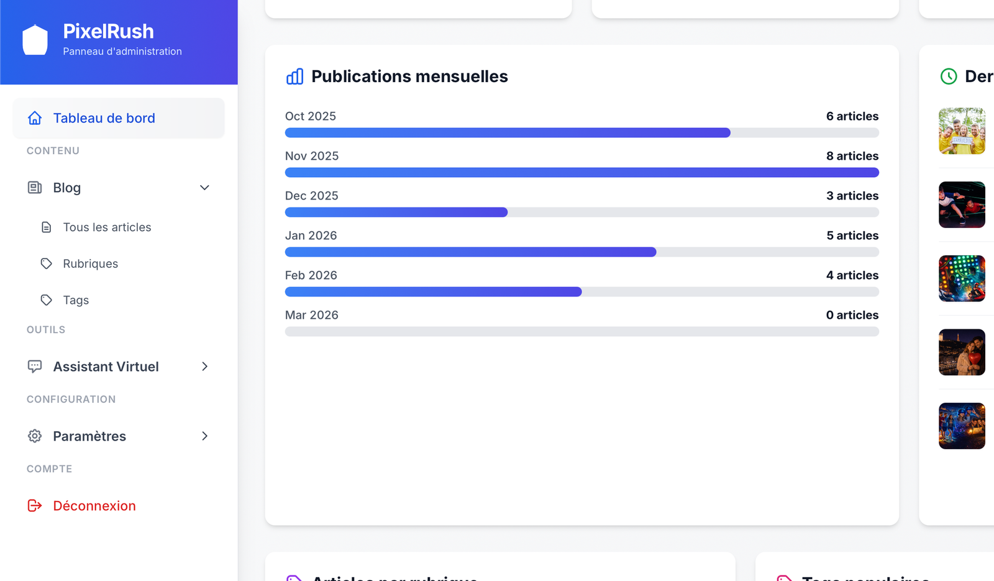
Task: Click the Blog document icon in sidebar
Action: click(35, 187)
